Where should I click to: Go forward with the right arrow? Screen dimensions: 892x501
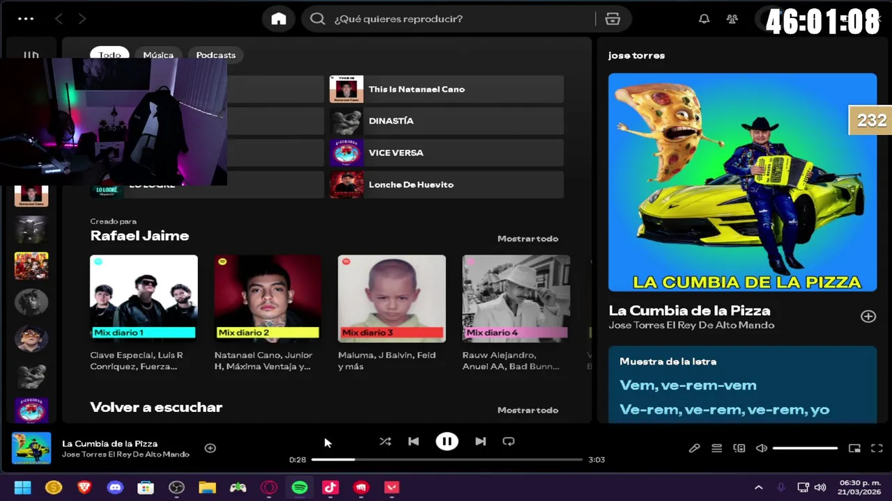[x=82, y=19]
